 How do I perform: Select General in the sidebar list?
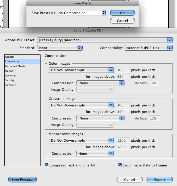point(10,57)
